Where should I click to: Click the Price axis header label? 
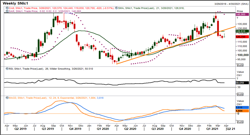pos(240,11)
